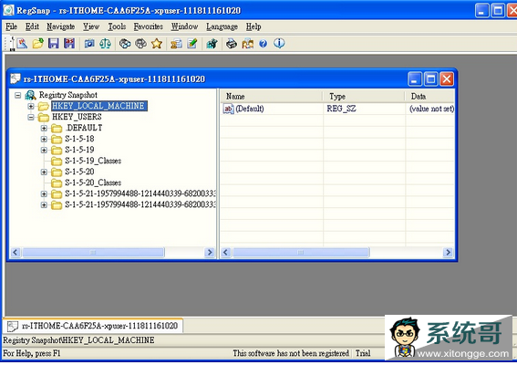Click the two-people toolbar icon

[248, 43]
